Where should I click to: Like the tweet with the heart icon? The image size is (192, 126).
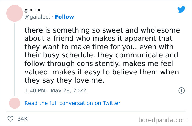(x=11, y=119)
